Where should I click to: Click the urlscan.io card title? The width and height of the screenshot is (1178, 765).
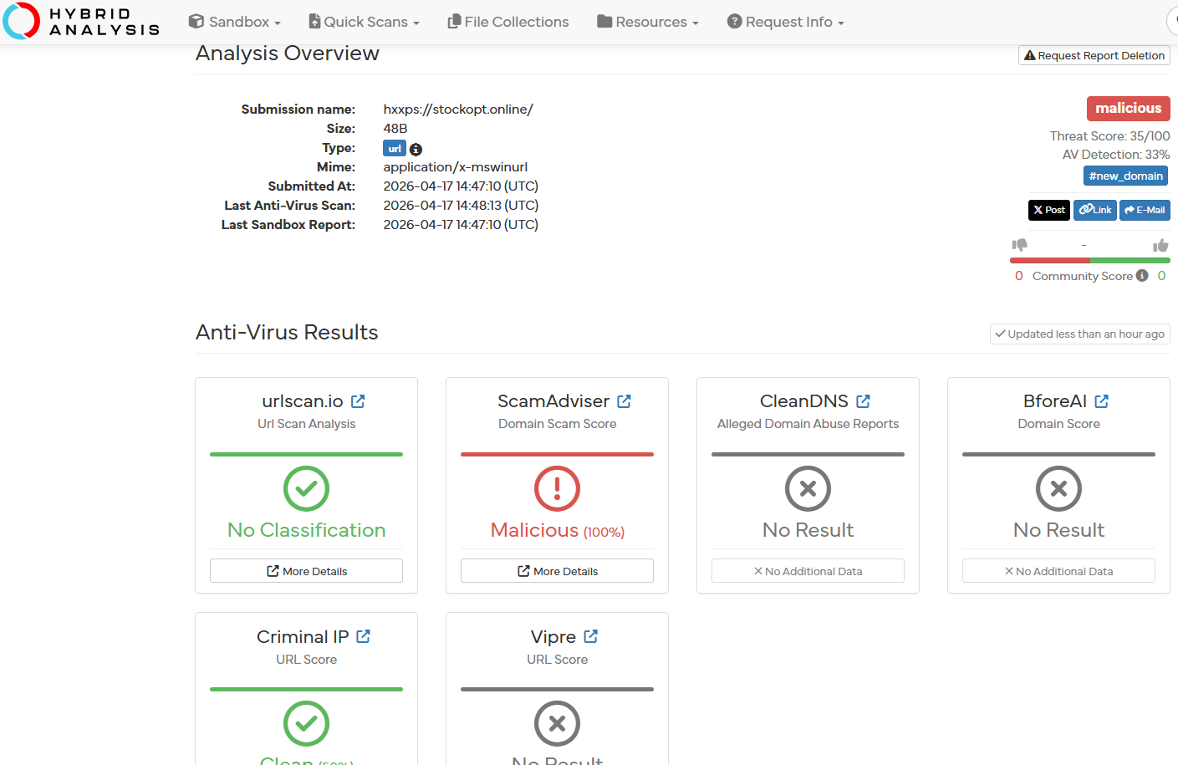[x=303, y=401]
